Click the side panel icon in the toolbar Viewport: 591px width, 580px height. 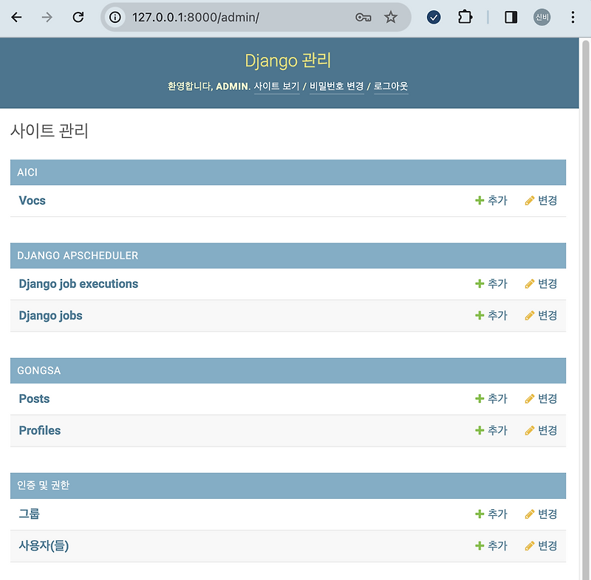coord(510,16)
